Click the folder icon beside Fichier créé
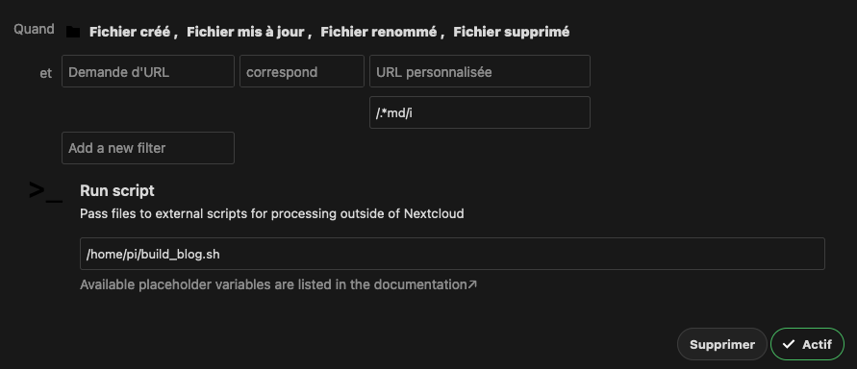 tap(73, 33)
